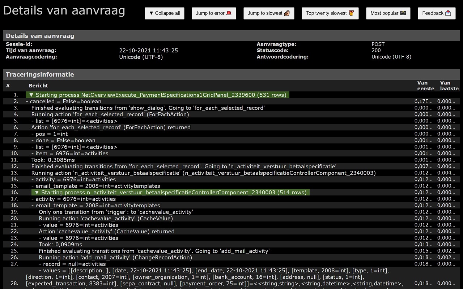Open the Feedback button

tap(437, 13)
